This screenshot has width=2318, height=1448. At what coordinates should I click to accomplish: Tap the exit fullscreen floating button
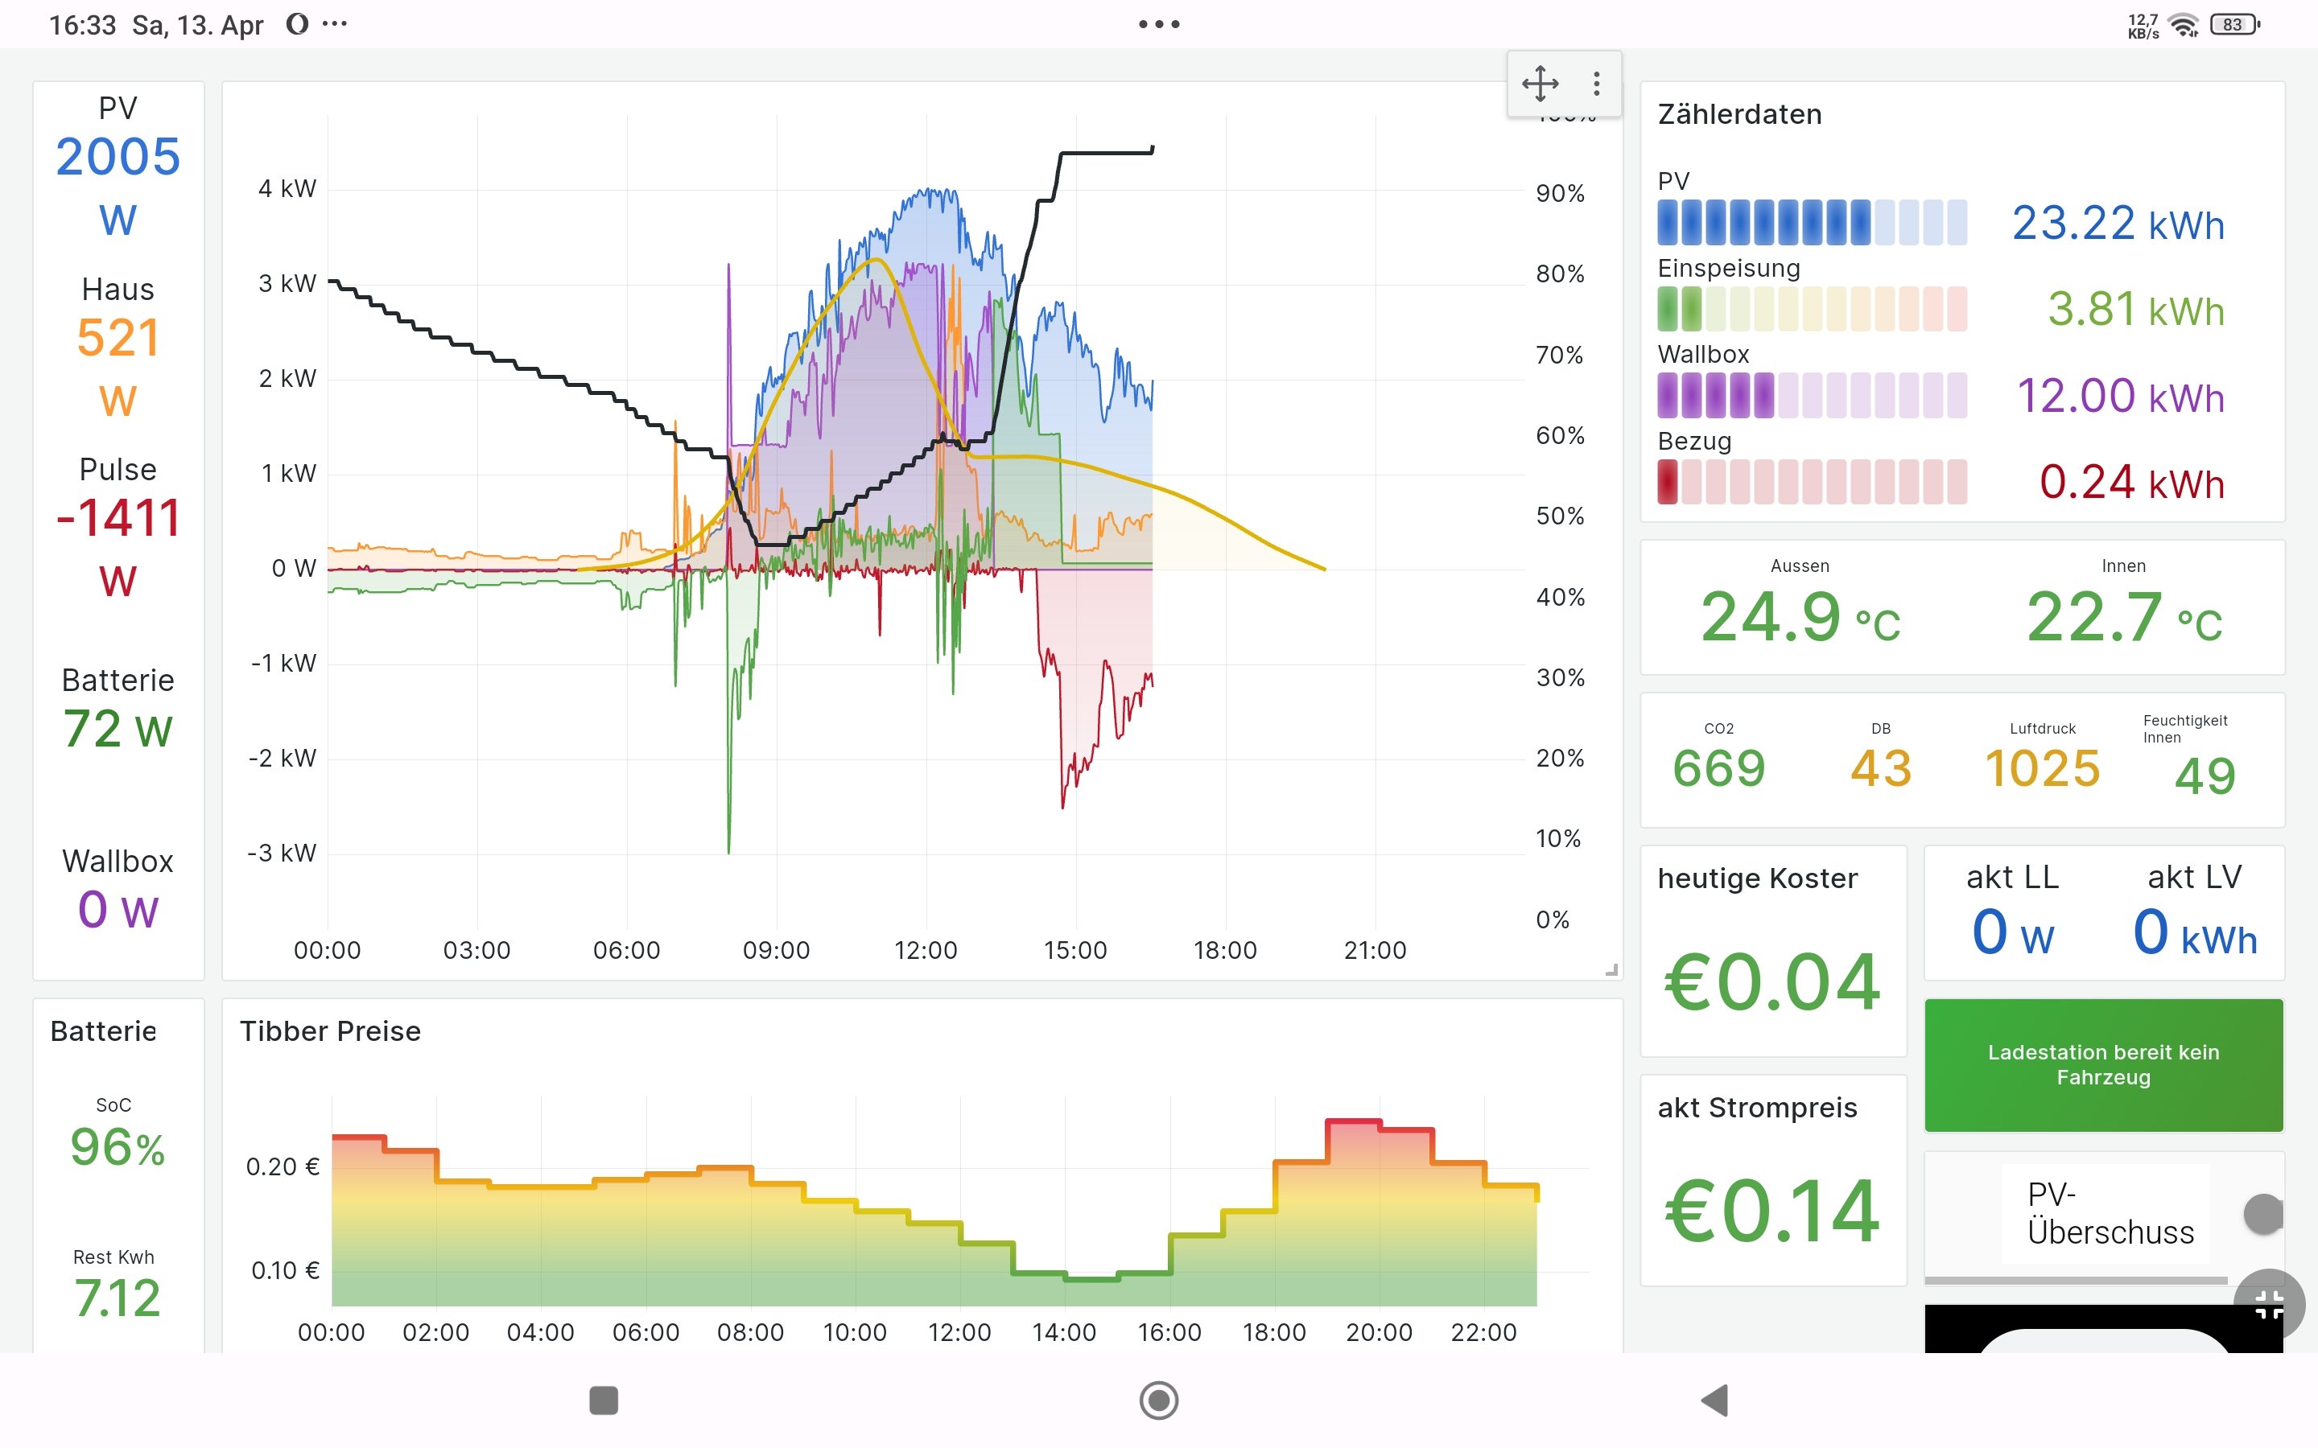point(2268,1302)
